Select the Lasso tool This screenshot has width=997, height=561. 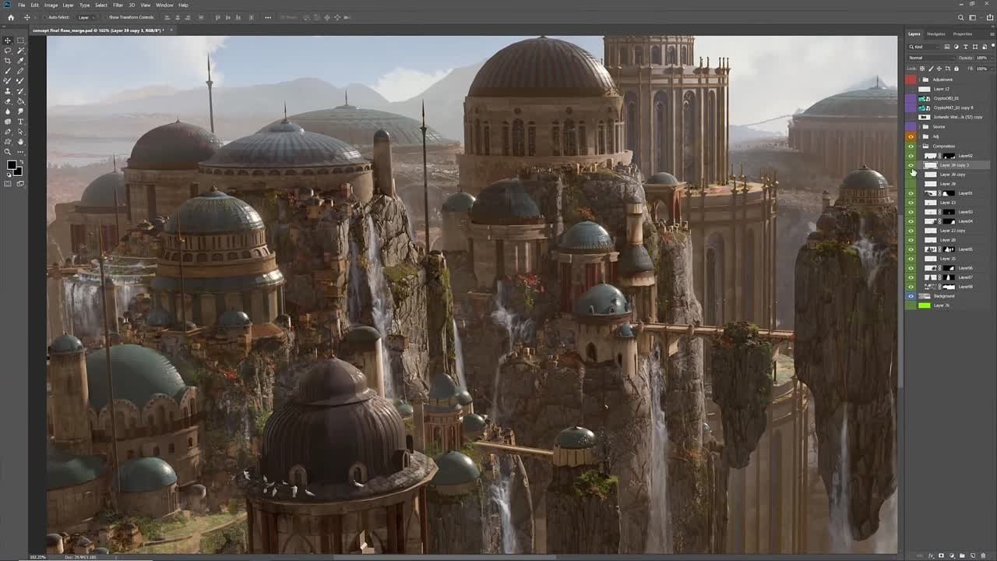[8, 51]
